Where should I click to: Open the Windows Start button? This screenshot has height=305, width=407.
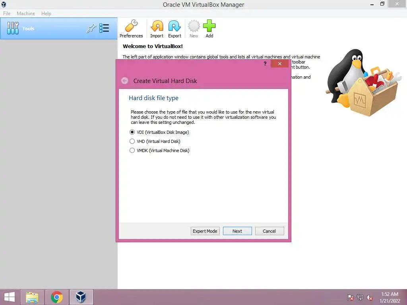[x=10, y=297]
